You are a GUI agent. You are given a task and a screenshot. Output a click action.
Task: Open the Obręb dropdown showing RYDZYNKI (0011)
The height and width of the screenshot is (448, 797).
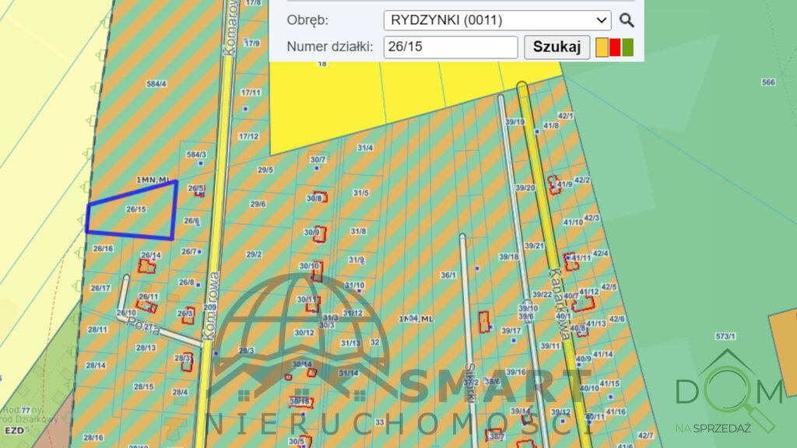click(497, 20)
